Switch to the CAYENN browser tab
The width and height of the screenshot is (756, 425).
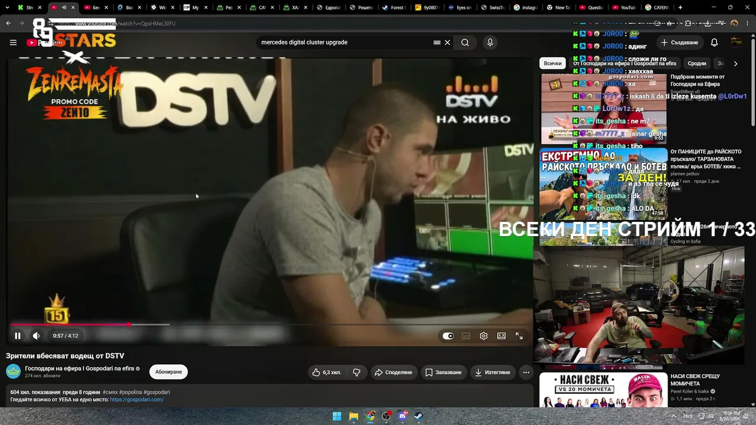tap(657, 8)
